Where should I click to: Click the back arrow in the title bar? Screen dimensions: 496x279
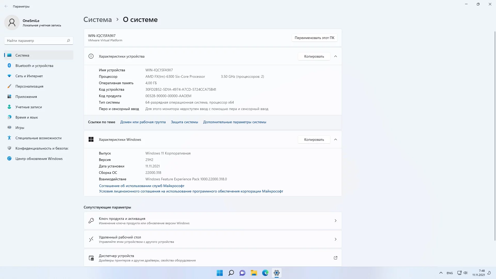coord(6,6)
